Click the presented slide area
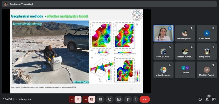Screen dimensions: 219x104 (x=76, y=51)
